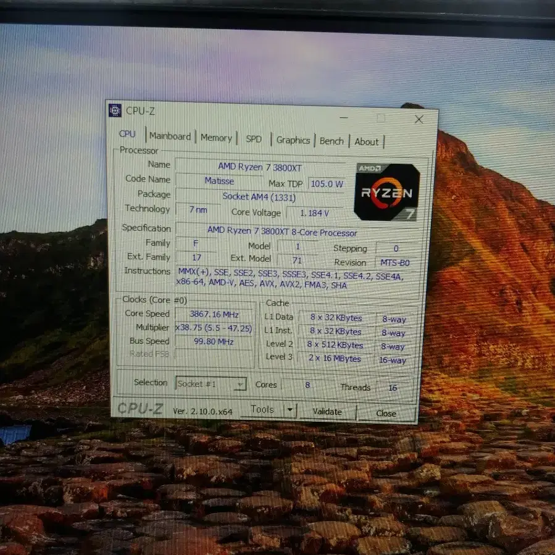Viewport: 555px width, 555px height.
Task: Click the Close button at bottom
Action: coord(386,413)
